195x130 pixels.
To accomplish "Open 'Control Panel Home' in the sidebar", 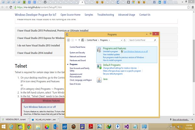I will [77, 47].
